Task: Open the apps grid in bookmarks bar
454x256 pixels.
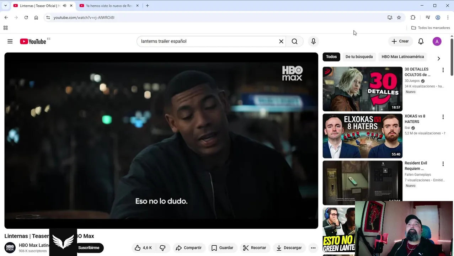Action: pos(5,28)
